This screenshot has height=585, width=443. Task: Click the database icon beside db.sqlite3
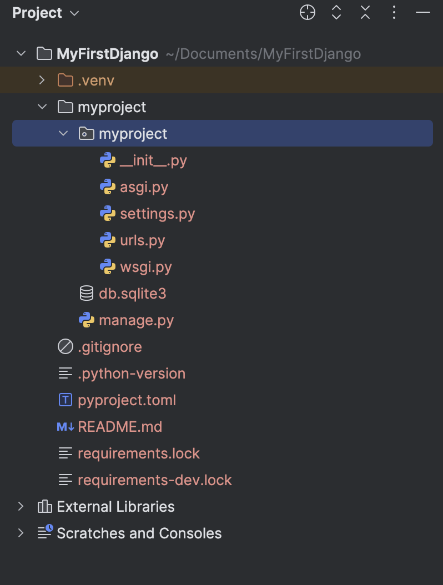click(86, 293)
